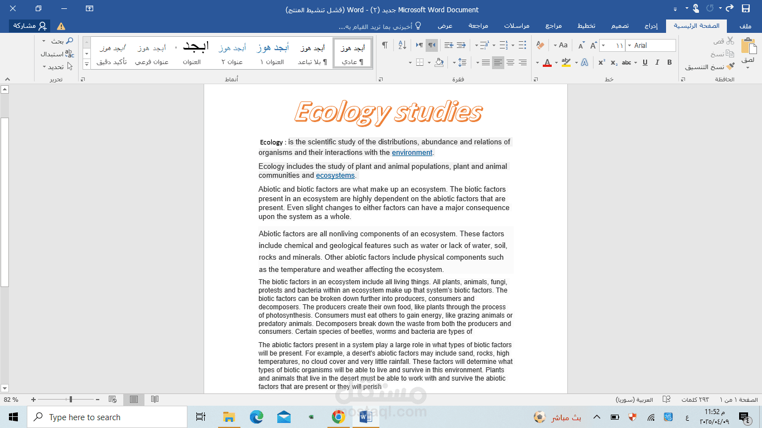Screen dimensions: 762x428
Task: Click the Sort A-Z icon
Action: [402, 45]
